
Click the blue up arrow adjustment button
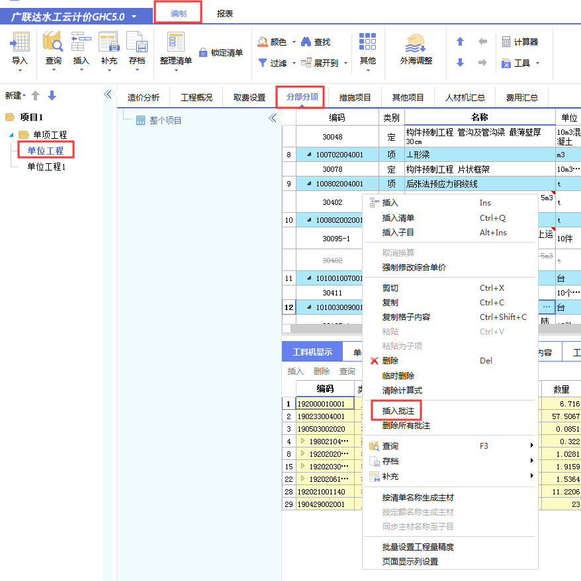point(460,42)
